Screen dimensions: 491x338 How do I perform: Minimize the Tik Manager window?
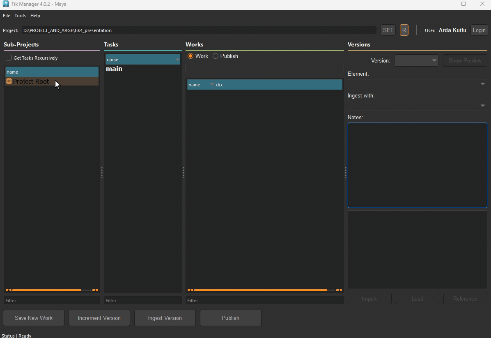[445, 4]
